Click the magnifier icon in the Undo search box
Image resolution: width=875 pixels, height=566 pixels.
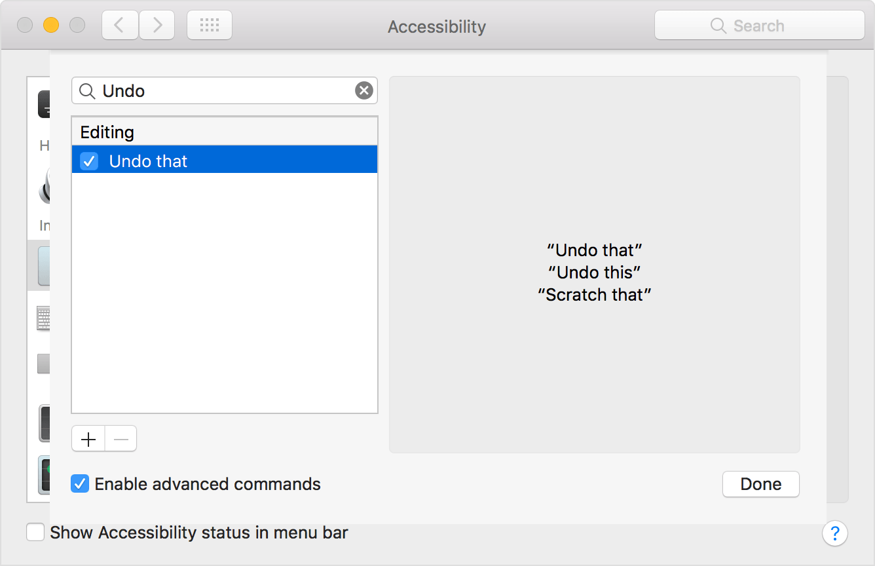pyautogui.click(x=87, y=91)
